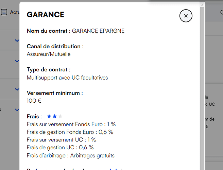223x170 pixels.
Task: Click the partially visible search icon top right
Action: [x=222, y=12]
